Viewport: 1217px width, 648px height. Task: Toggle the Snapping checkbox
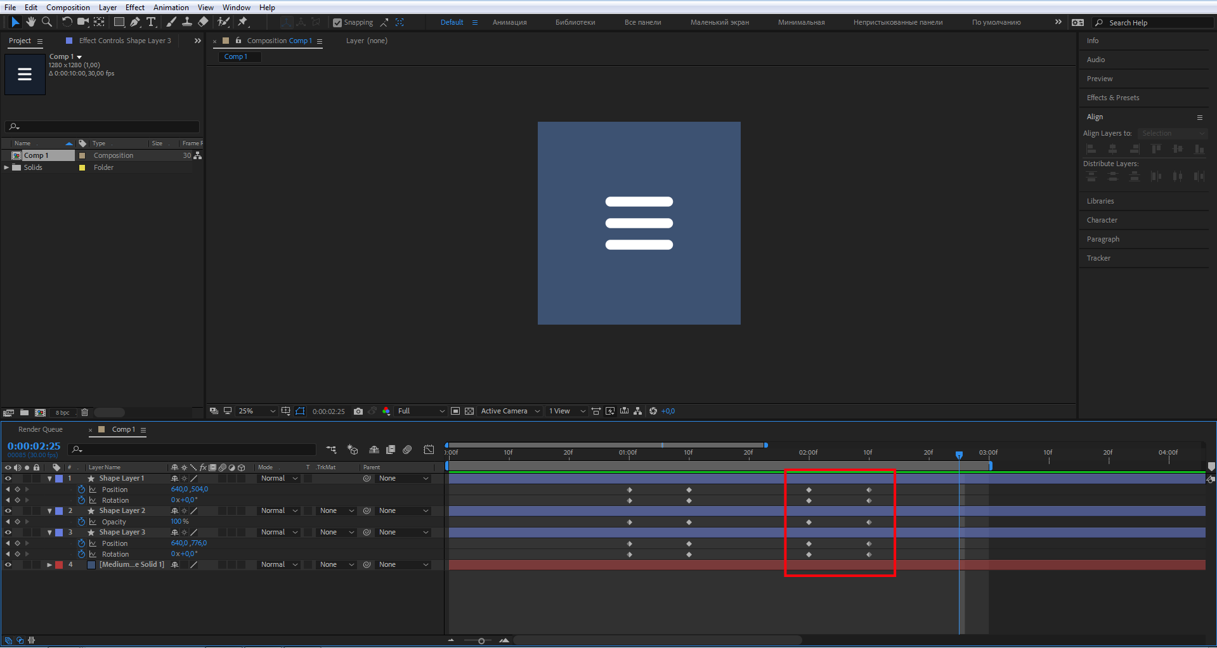(337, 23)
